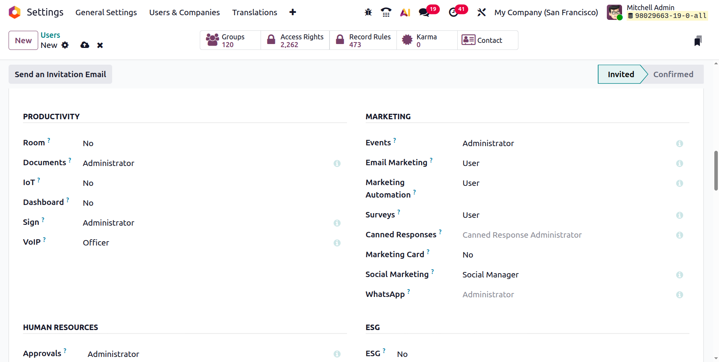Open the Access Rights 2,262 stat button
Viewport: 719px width, 362px height.
[295, 40]
